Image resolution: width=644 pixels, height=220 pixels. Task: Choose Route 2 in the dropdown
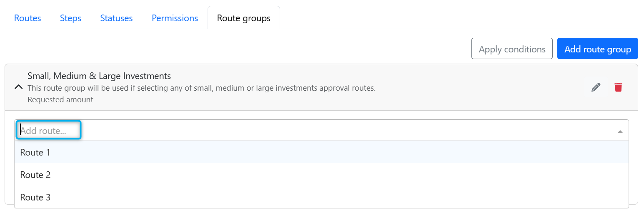321,175
